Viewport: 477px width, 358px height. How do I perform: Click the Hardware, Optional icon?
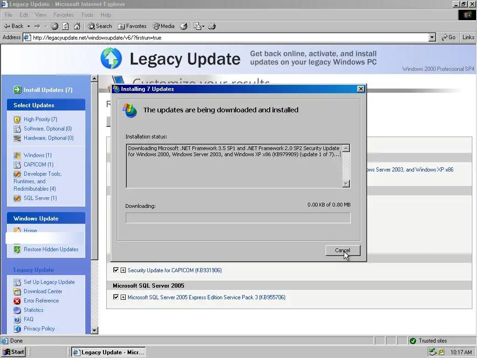coord(17,138)
